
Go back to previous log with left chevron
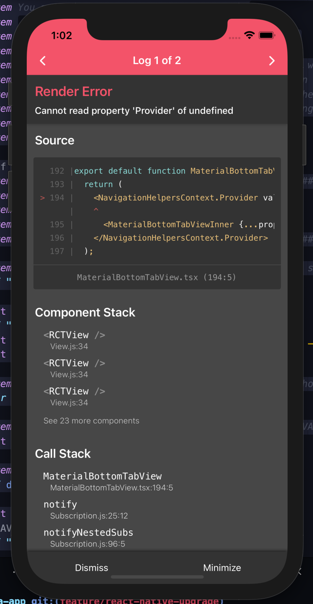pos(42,61)
